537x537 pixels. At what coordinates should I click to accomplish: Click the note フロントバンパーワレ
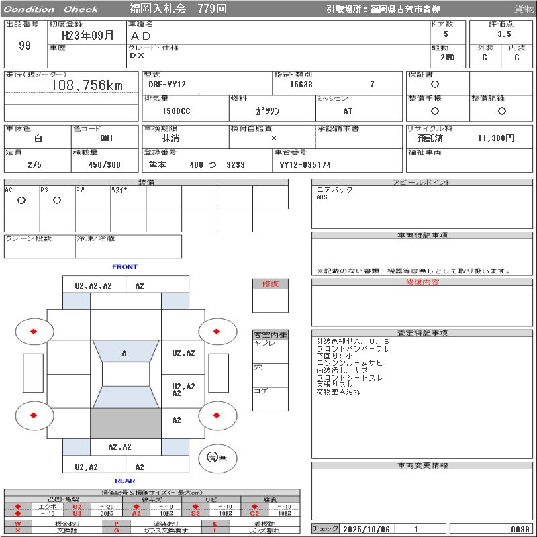click(353, 348)
